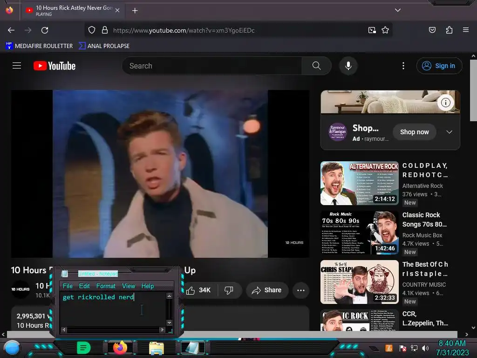The width and height of the screenshot is (477, 358).
Task: Open picture-in-picture from the address bar
Action: click(372, 30)
